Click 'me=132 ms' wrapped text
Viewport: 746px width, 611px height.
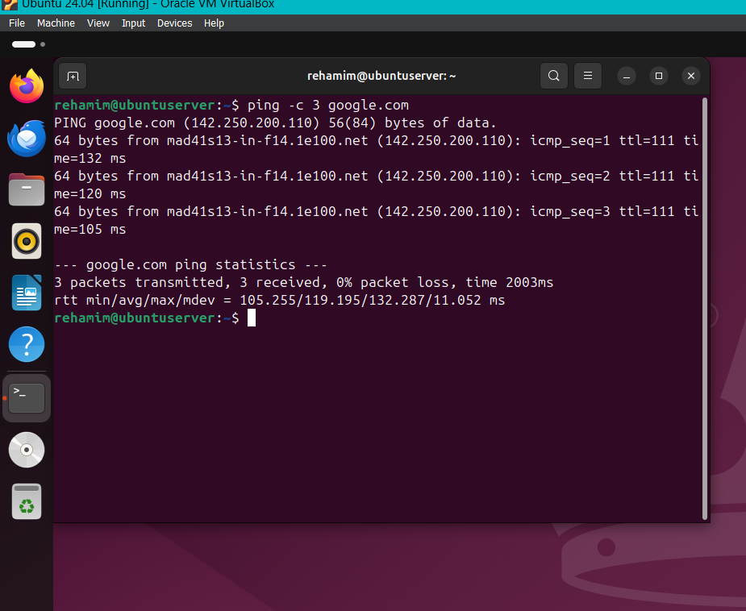pos(90,158)
